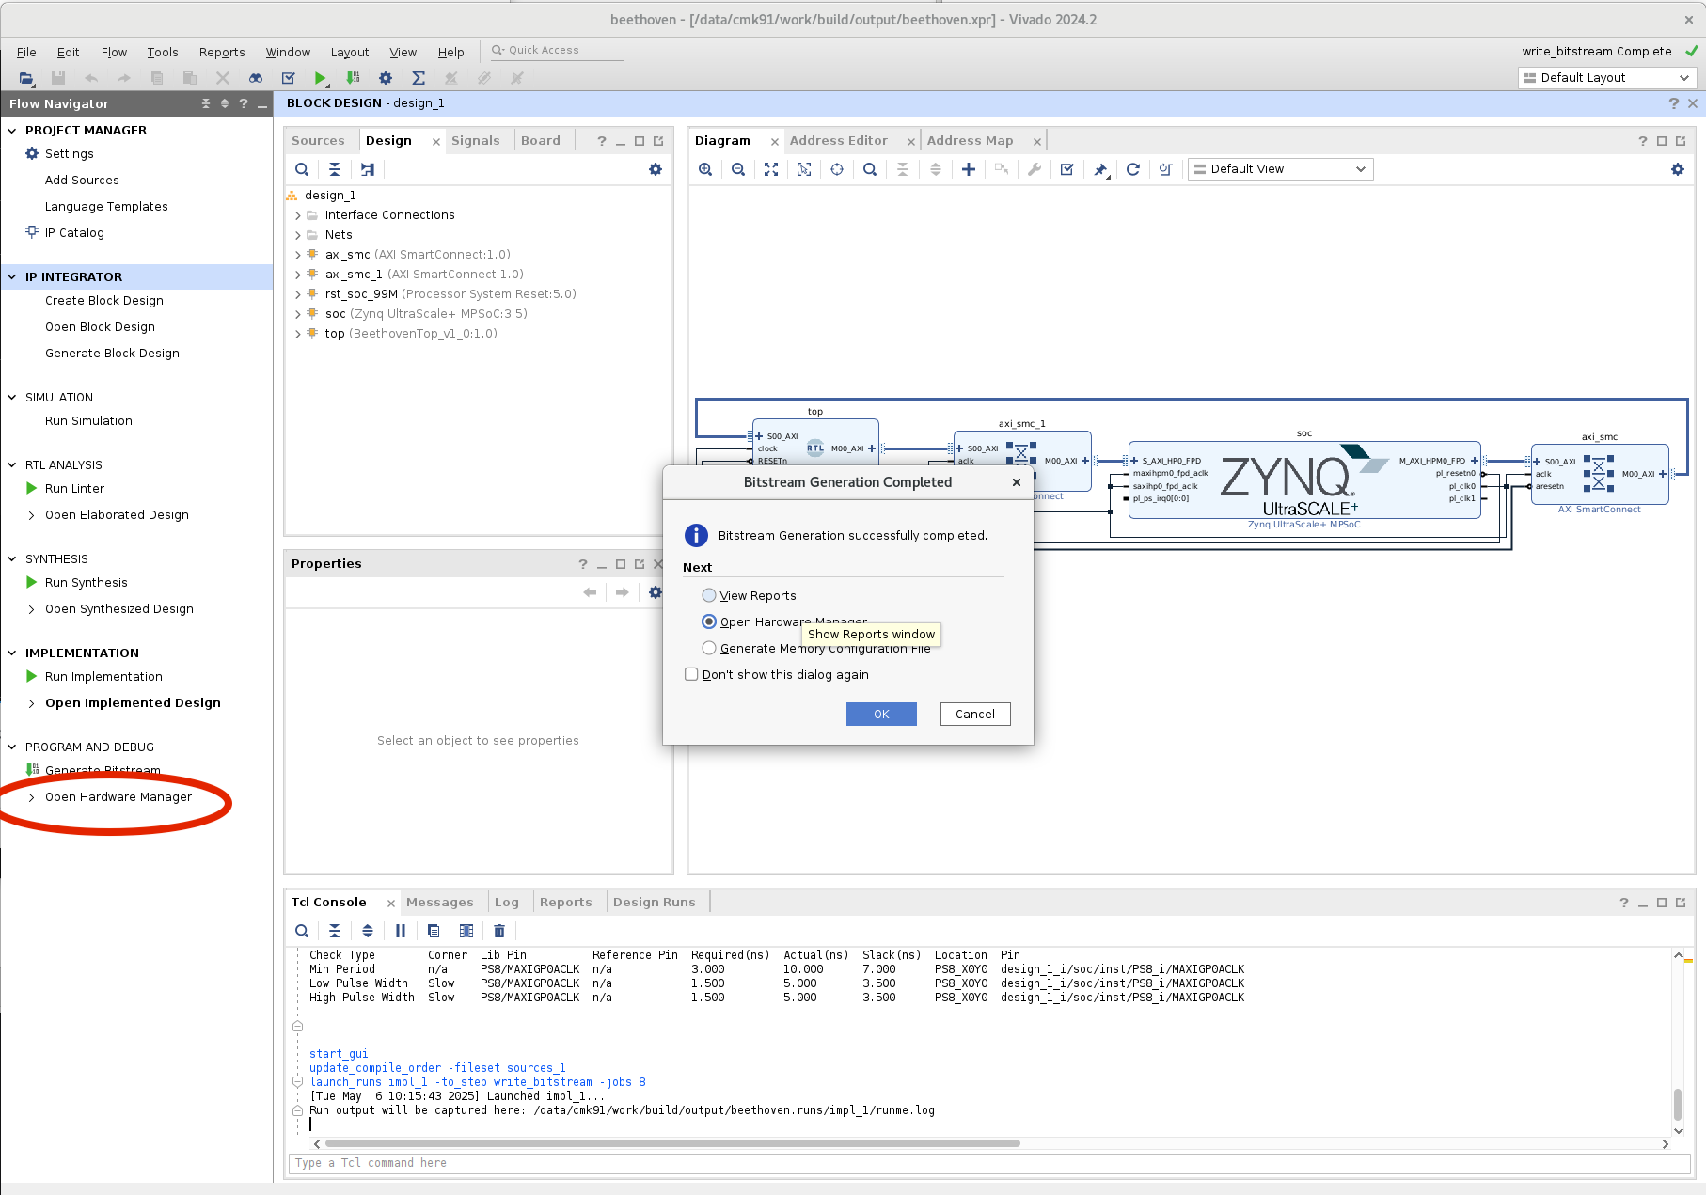This screenshot has width=1706, height=1195.
Task: Click the pin icon in diagram toolbar
Action: 1100,169
